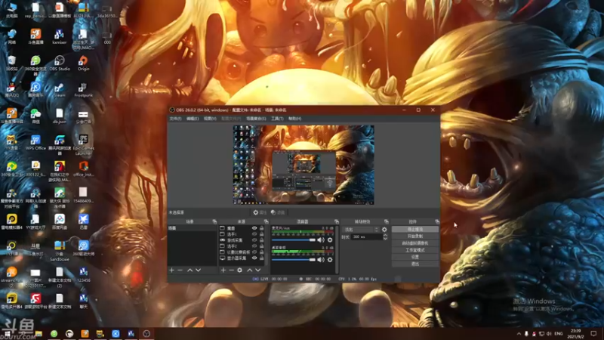Toggle the lock on the 选手2 source
Screen dimensions: 604x340
click(x=261, y=246)
